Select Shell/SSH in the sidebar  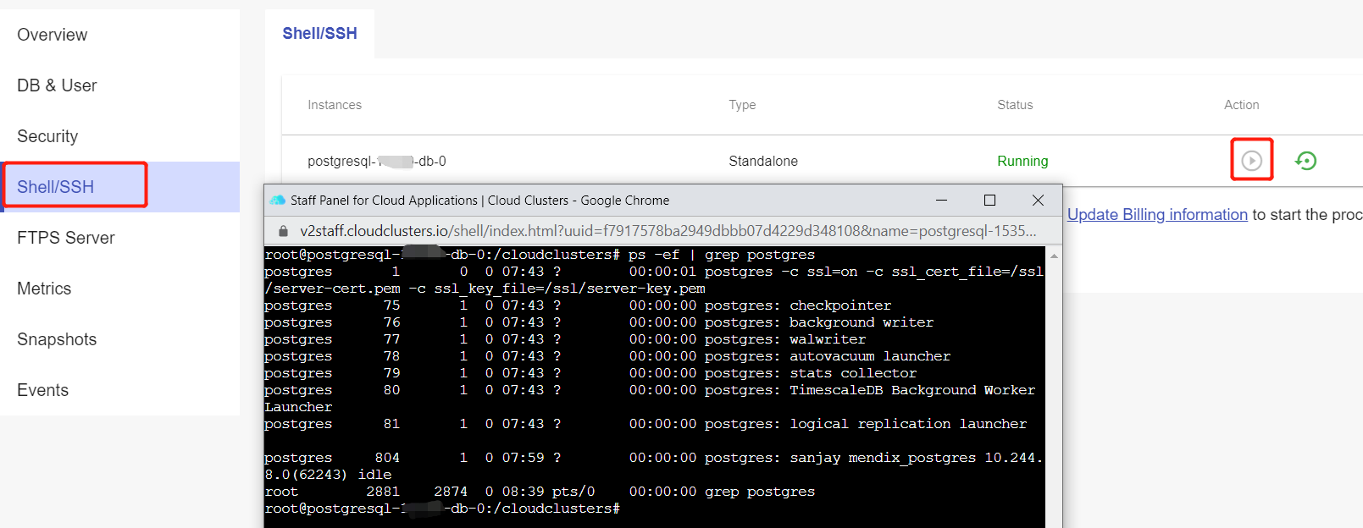coord(56,187)
